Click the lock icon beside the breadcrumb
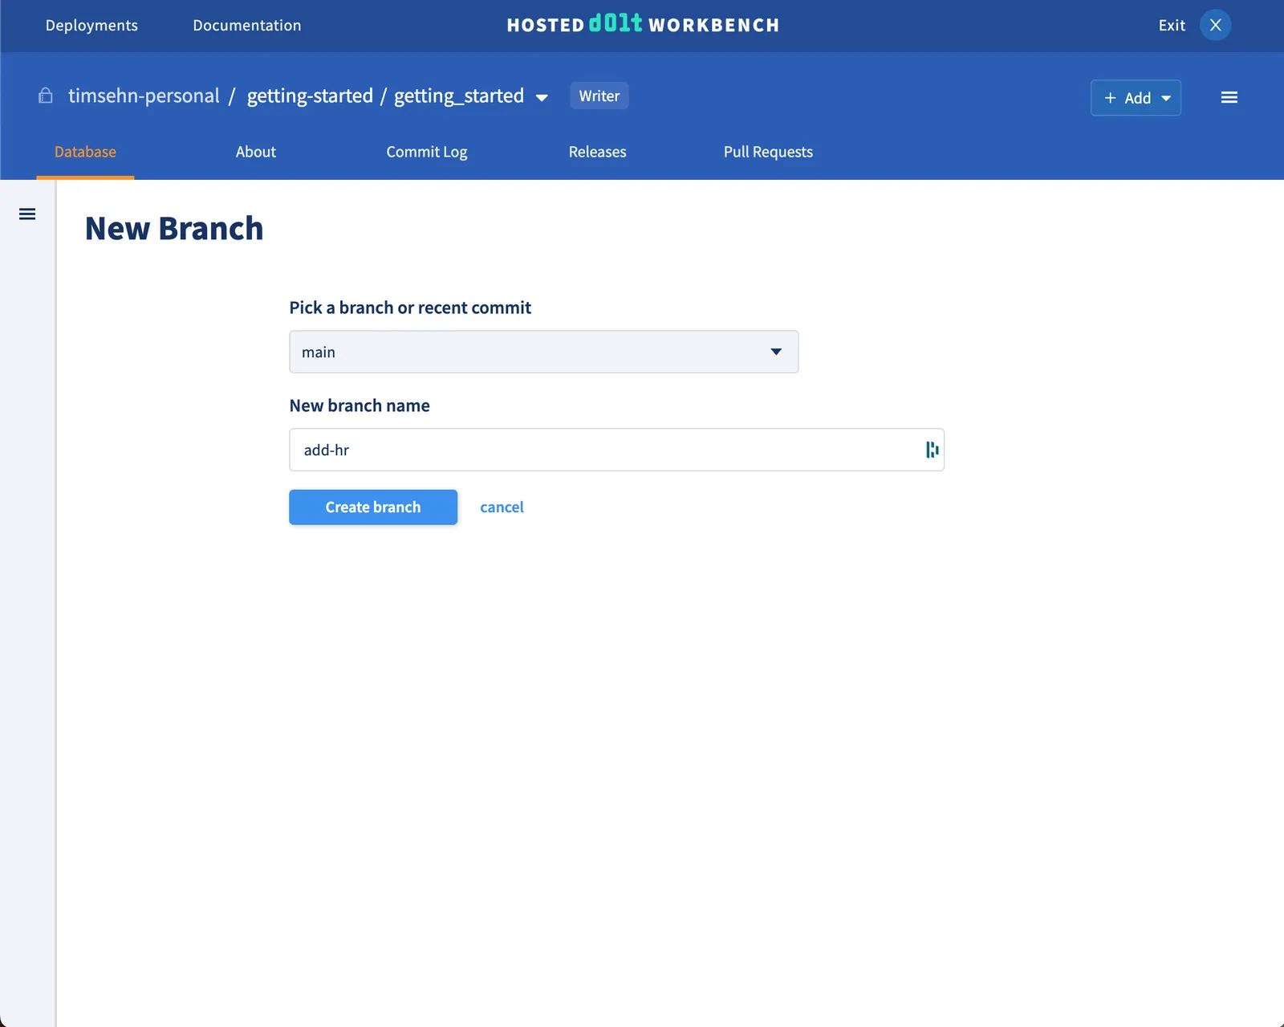 pos(45,96)
